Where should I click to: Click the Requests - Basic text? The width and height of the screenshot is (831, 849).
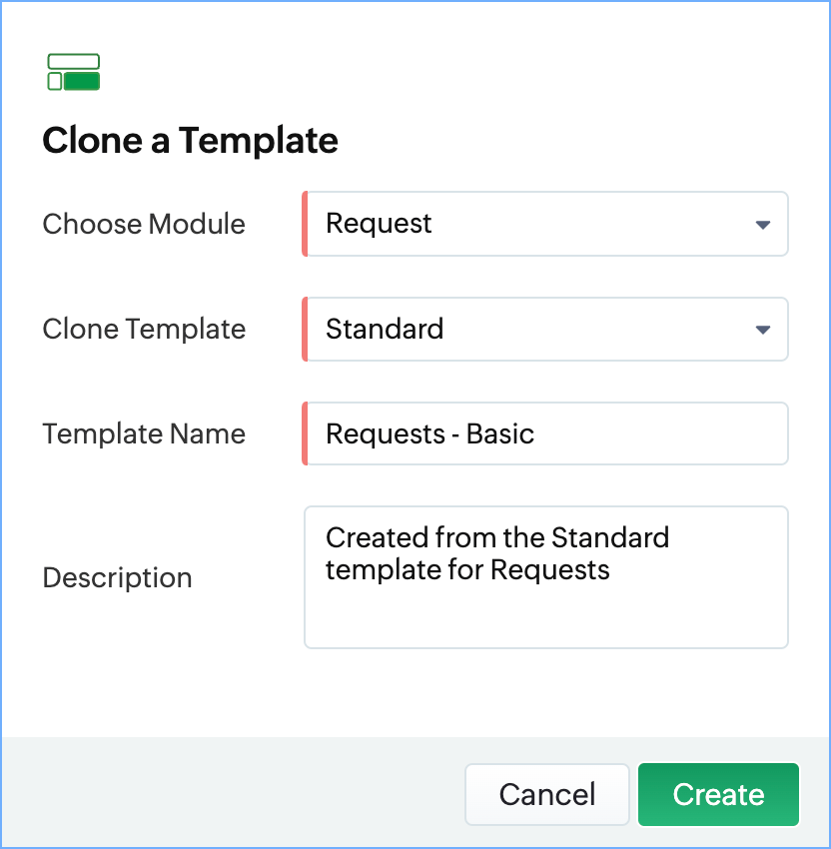429,433
